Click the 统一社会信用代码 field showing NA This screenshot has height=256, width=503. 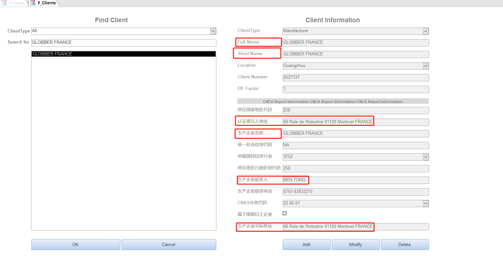(355, 145)
